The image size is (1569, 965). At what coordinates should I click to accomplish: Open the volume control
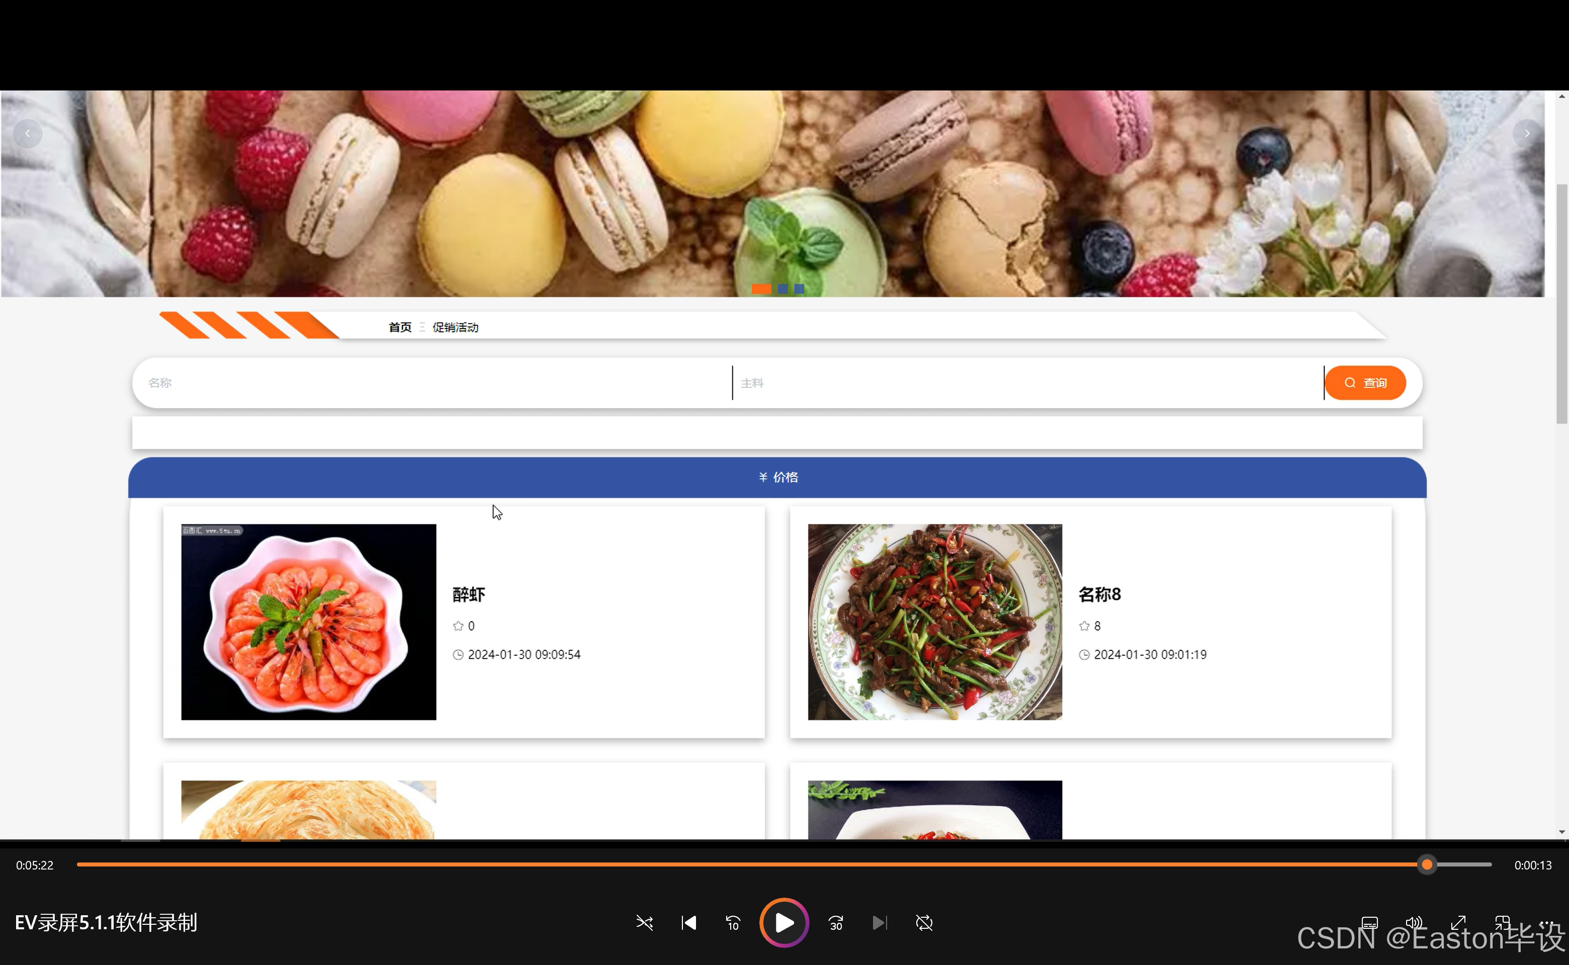coord(1414,922)
